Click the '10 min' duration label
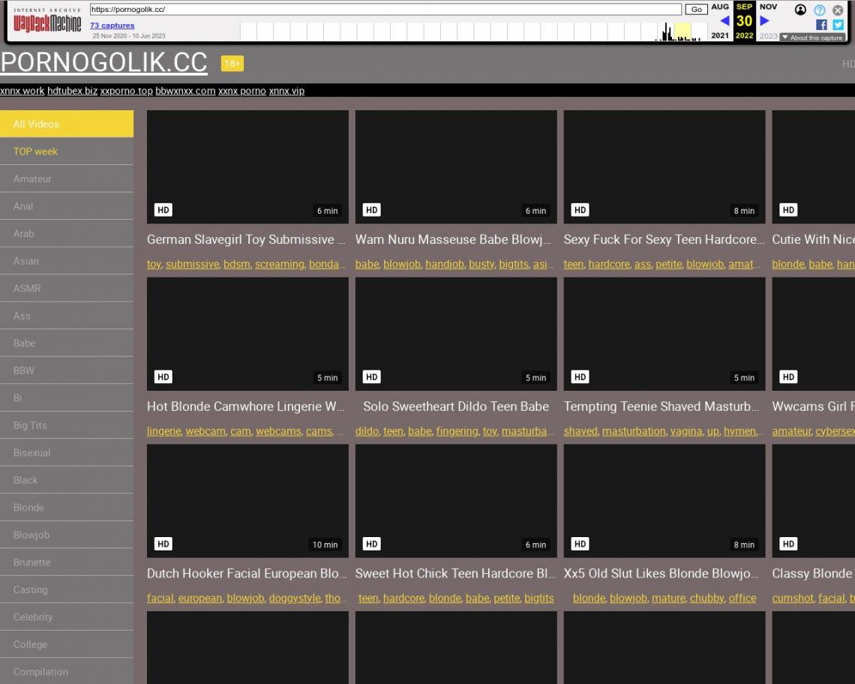Viewport: 855px width, 684px height. click(325, 544)
